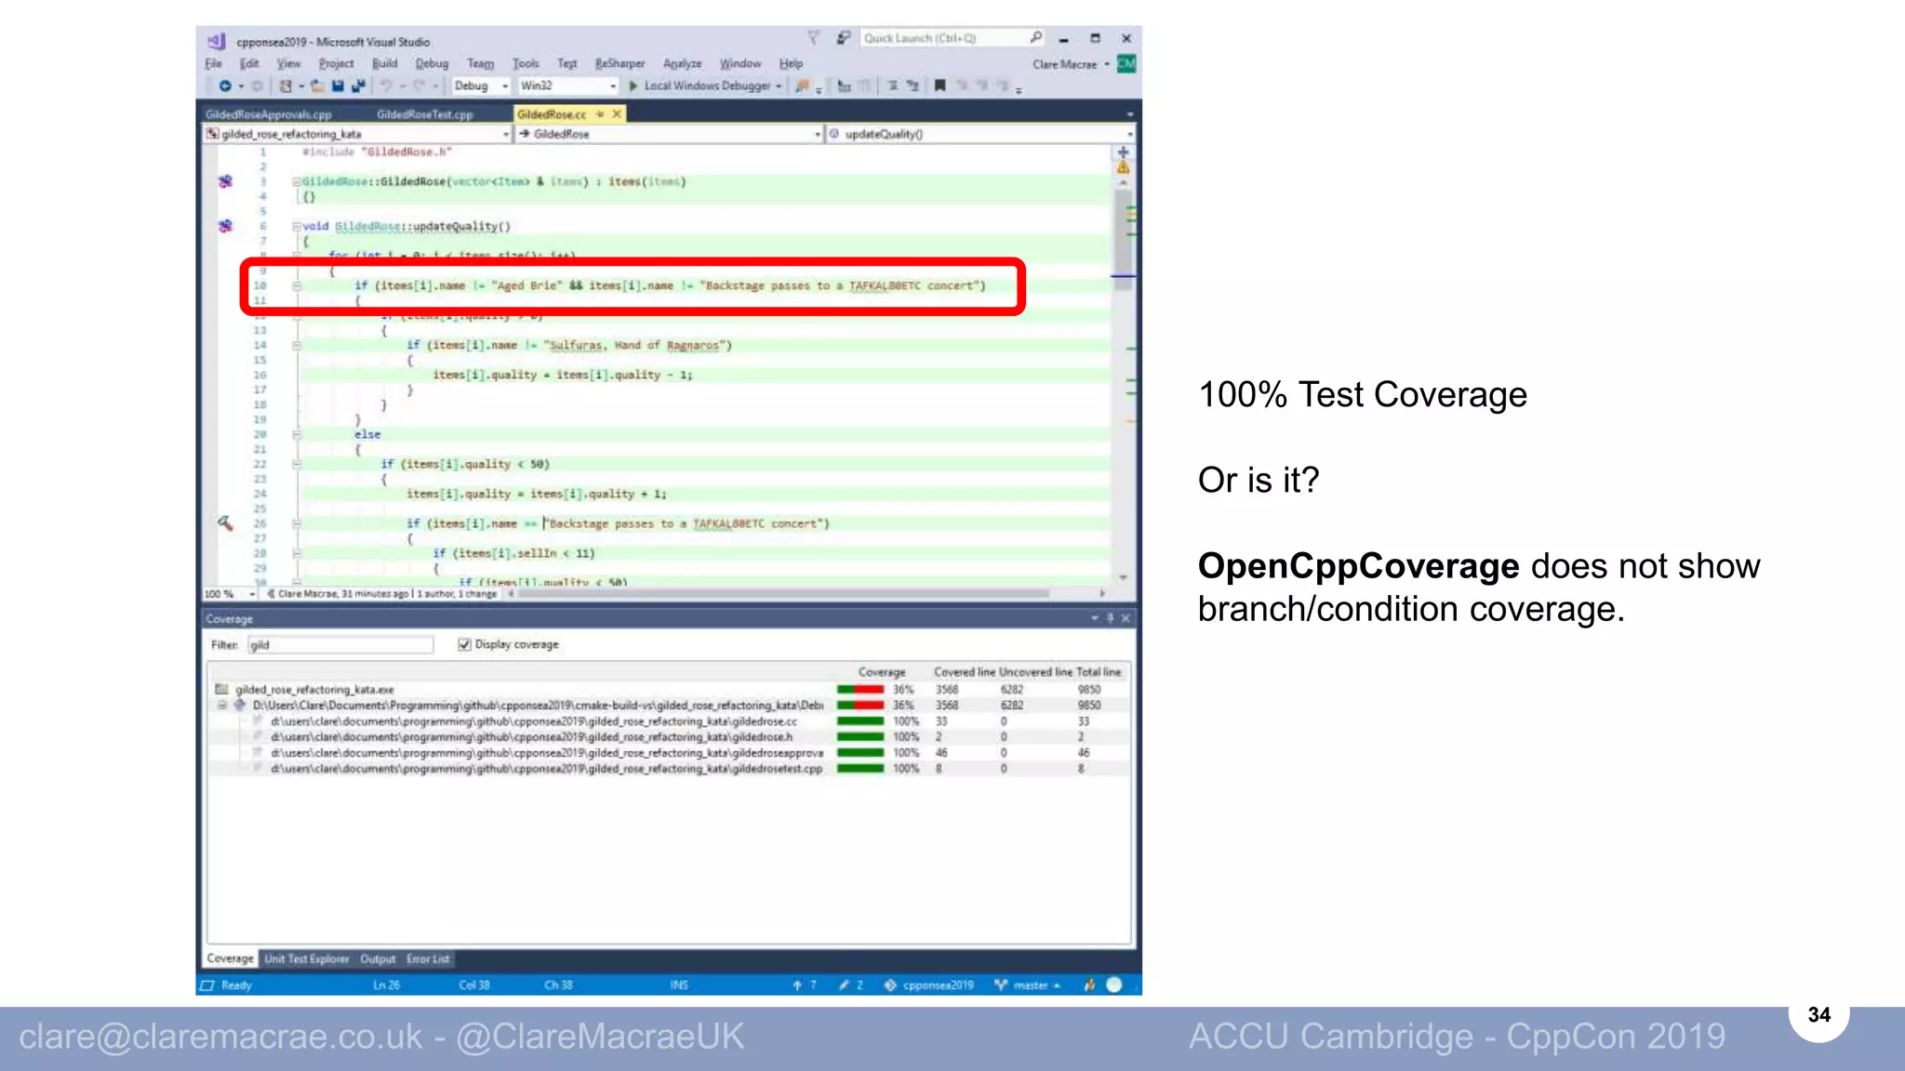The width and height of the screenshot is (1905, 1071).
Task: Open the gilded_rose_refactoring_kata project scope dropdown
Action: click(x=506, y=134)
